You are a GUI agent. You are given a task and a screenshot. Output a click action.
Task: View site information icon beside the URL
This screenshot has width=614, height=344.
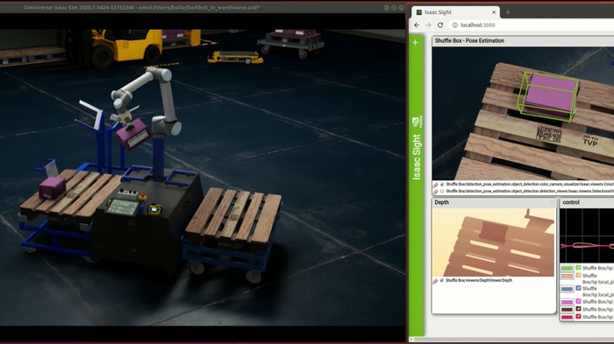point(454,25)
